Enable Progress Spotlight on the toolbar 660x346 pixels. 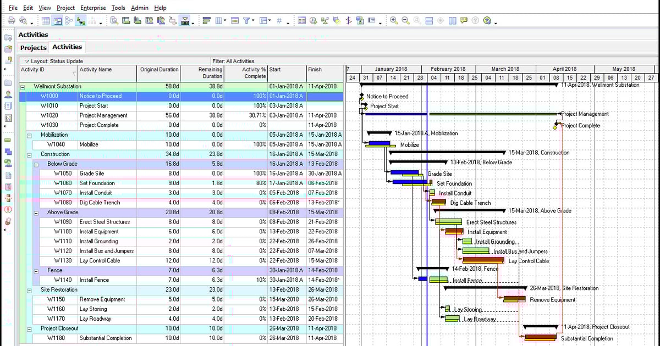pyautogui.click(x=184, y=20)
